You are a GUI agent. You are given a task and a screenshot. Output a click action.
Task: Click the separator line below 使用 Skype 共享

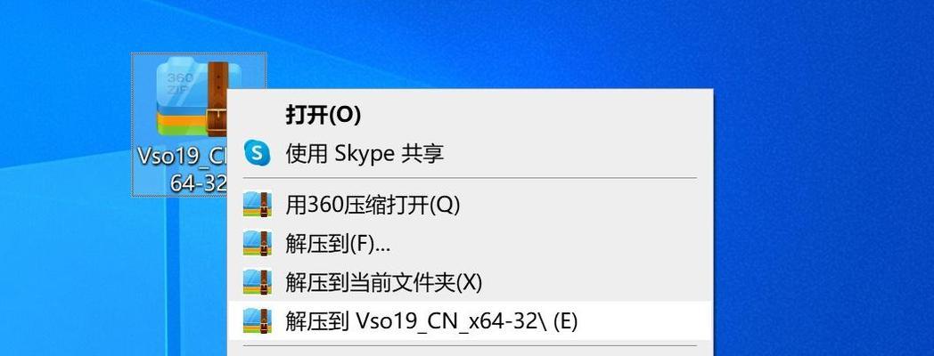pos(471,179)
